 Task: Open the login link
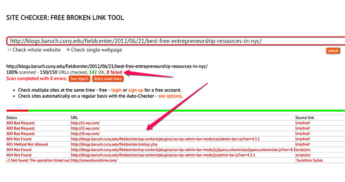116,90
